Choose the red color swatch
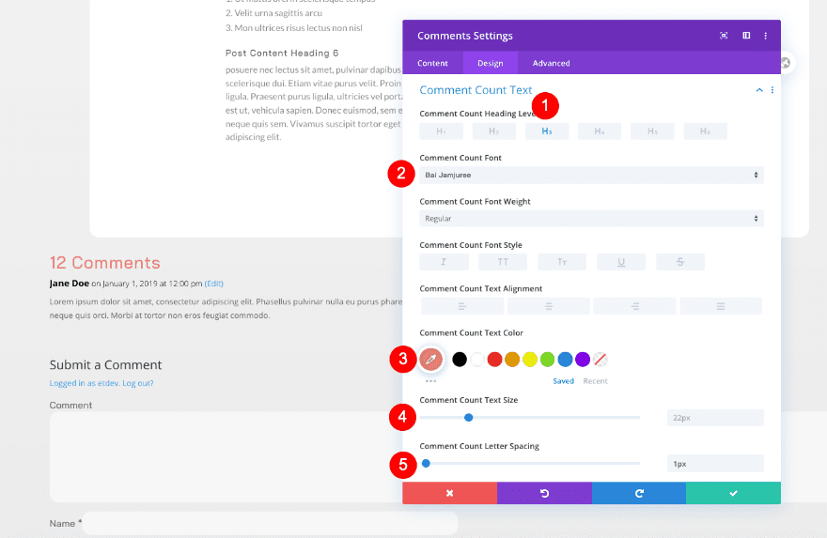Viewport: 827px width, 538px height. coord(494,360)
